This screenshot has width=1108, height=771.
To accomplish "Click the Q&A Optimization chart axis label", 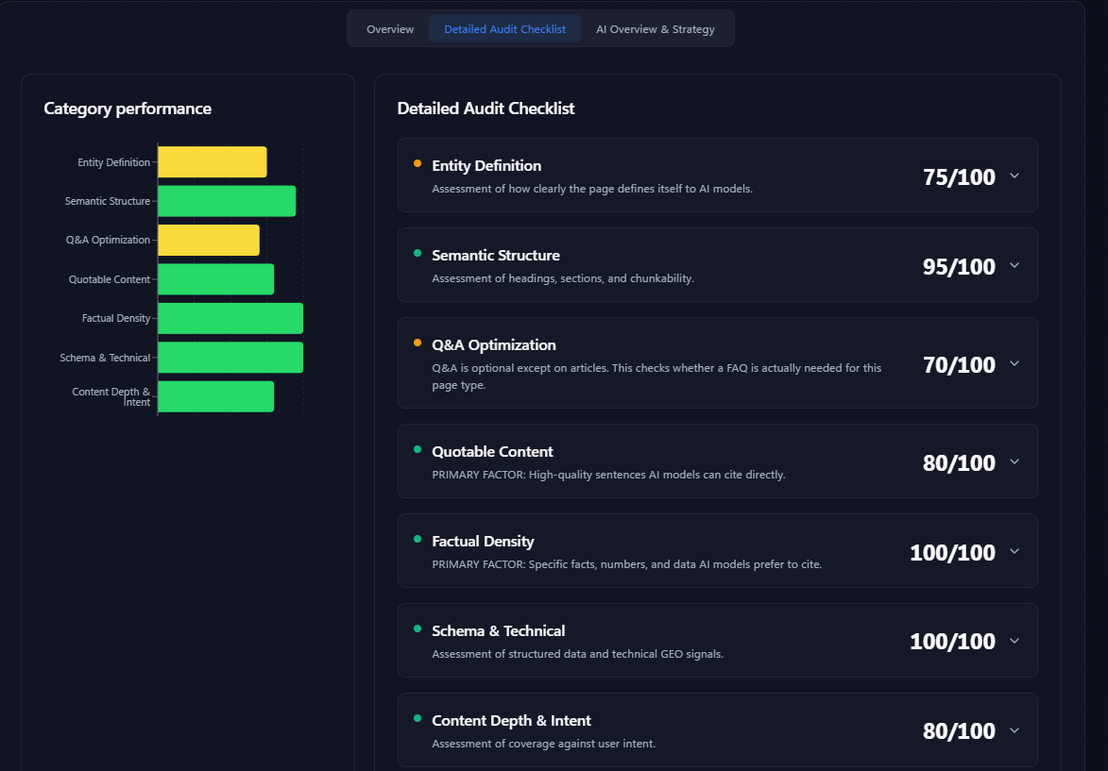I will [x=108, y=240].
